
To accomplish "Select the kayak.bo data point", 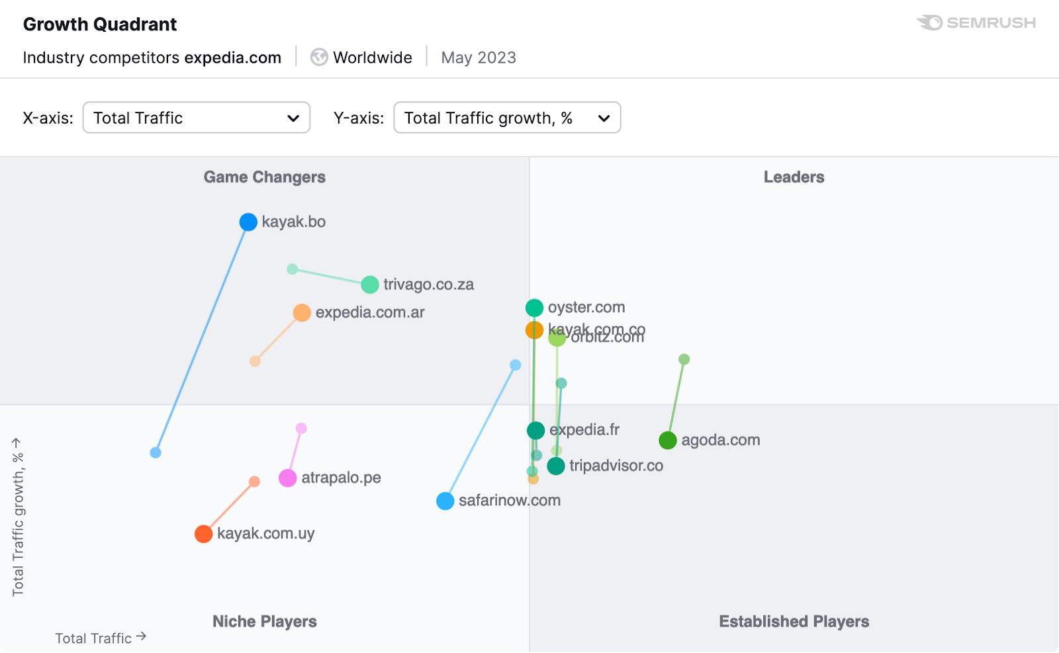I will [248, 222].
